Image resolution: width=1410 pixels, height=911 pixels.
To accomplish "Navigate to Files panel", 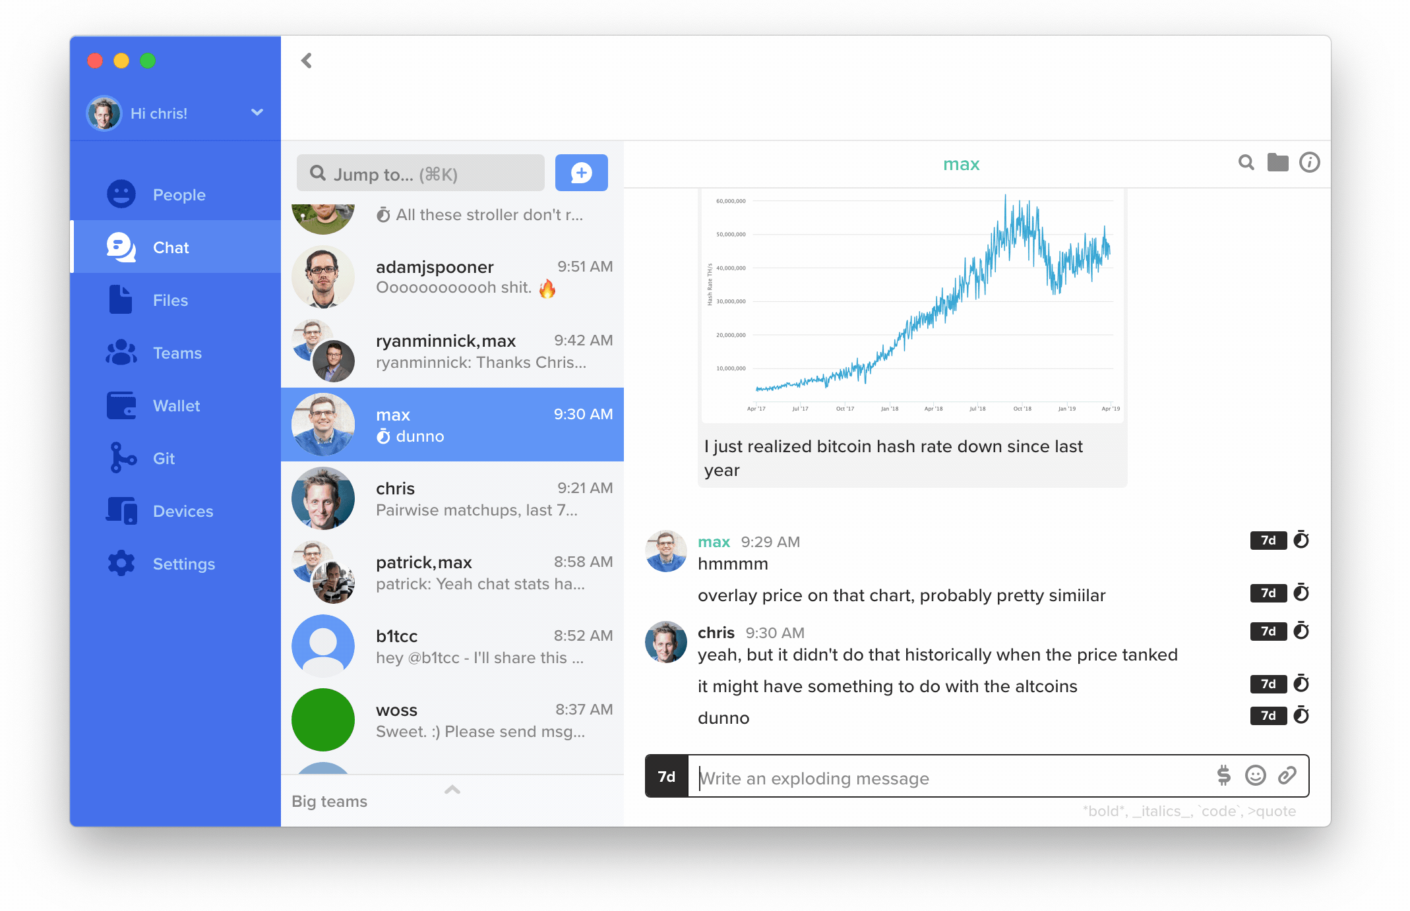I will (171, 300).
